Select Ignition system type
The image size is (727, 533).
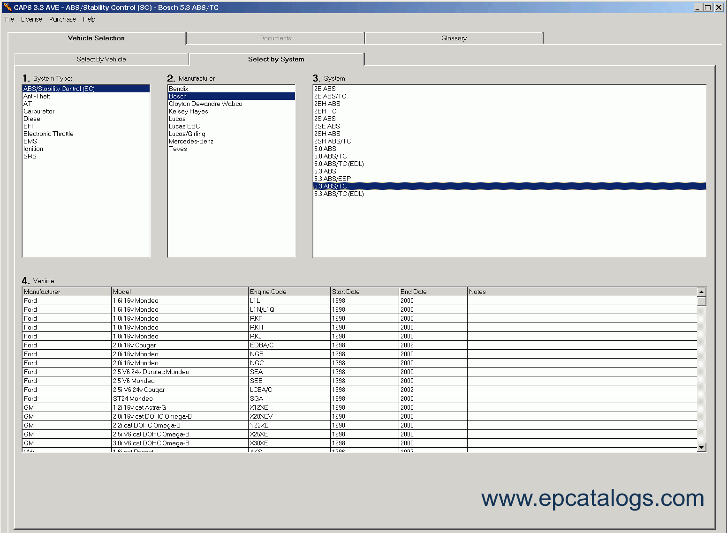point(86,149)
